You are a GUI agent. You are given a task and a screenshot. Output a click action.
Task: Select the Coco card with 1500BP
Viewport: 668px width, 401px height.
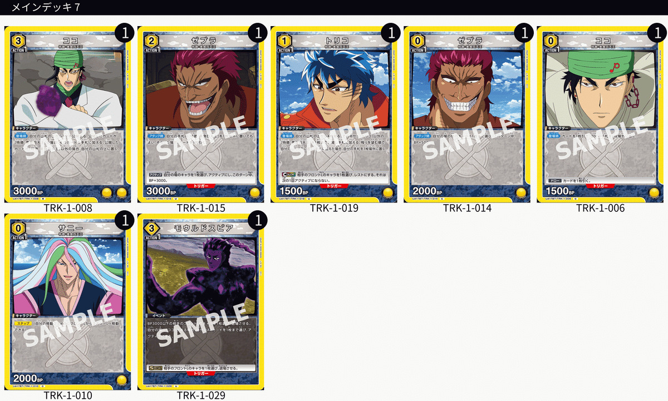point(600,114)
